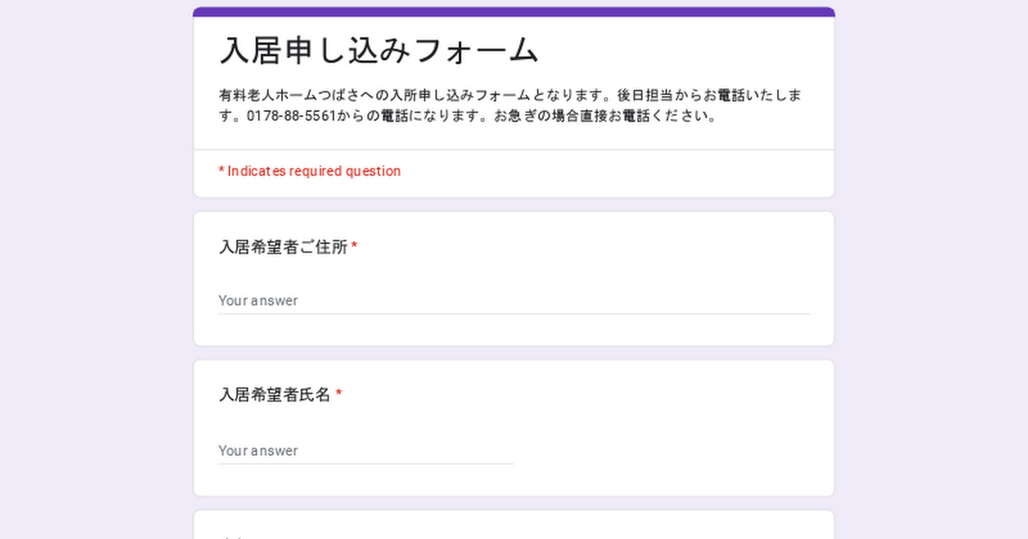1028x539 pixels.
Task: Click the Indicates required question notice
Action: pos(309,171)
